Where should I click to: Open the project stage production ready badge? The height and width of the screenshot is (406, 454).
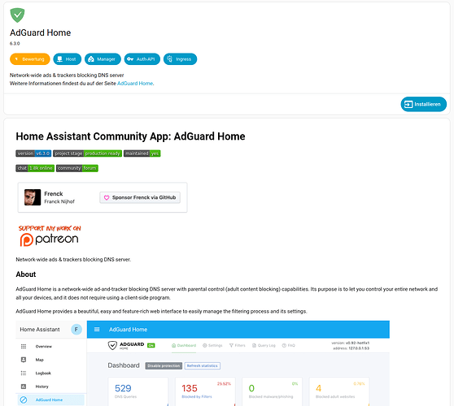87,153
